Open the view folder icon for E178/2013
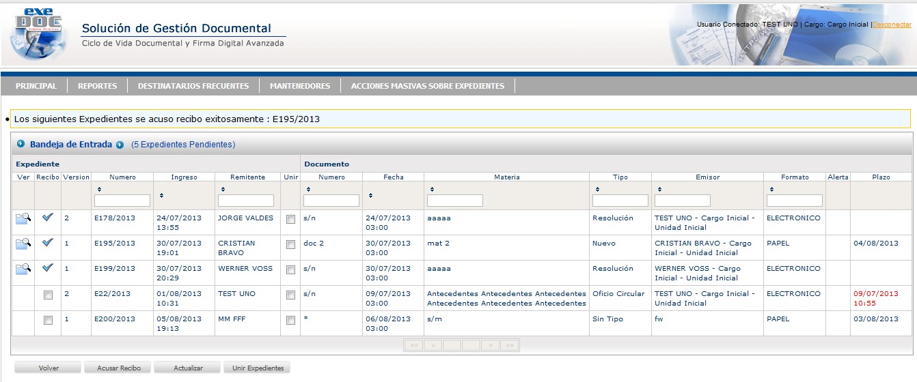This screenshot has height=382, width=917. pyautogui.click(x=23, y=219)
